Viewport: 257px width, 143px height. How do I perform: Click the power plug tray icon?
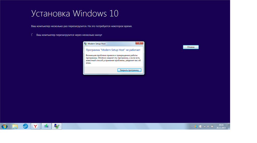point(212,126)
